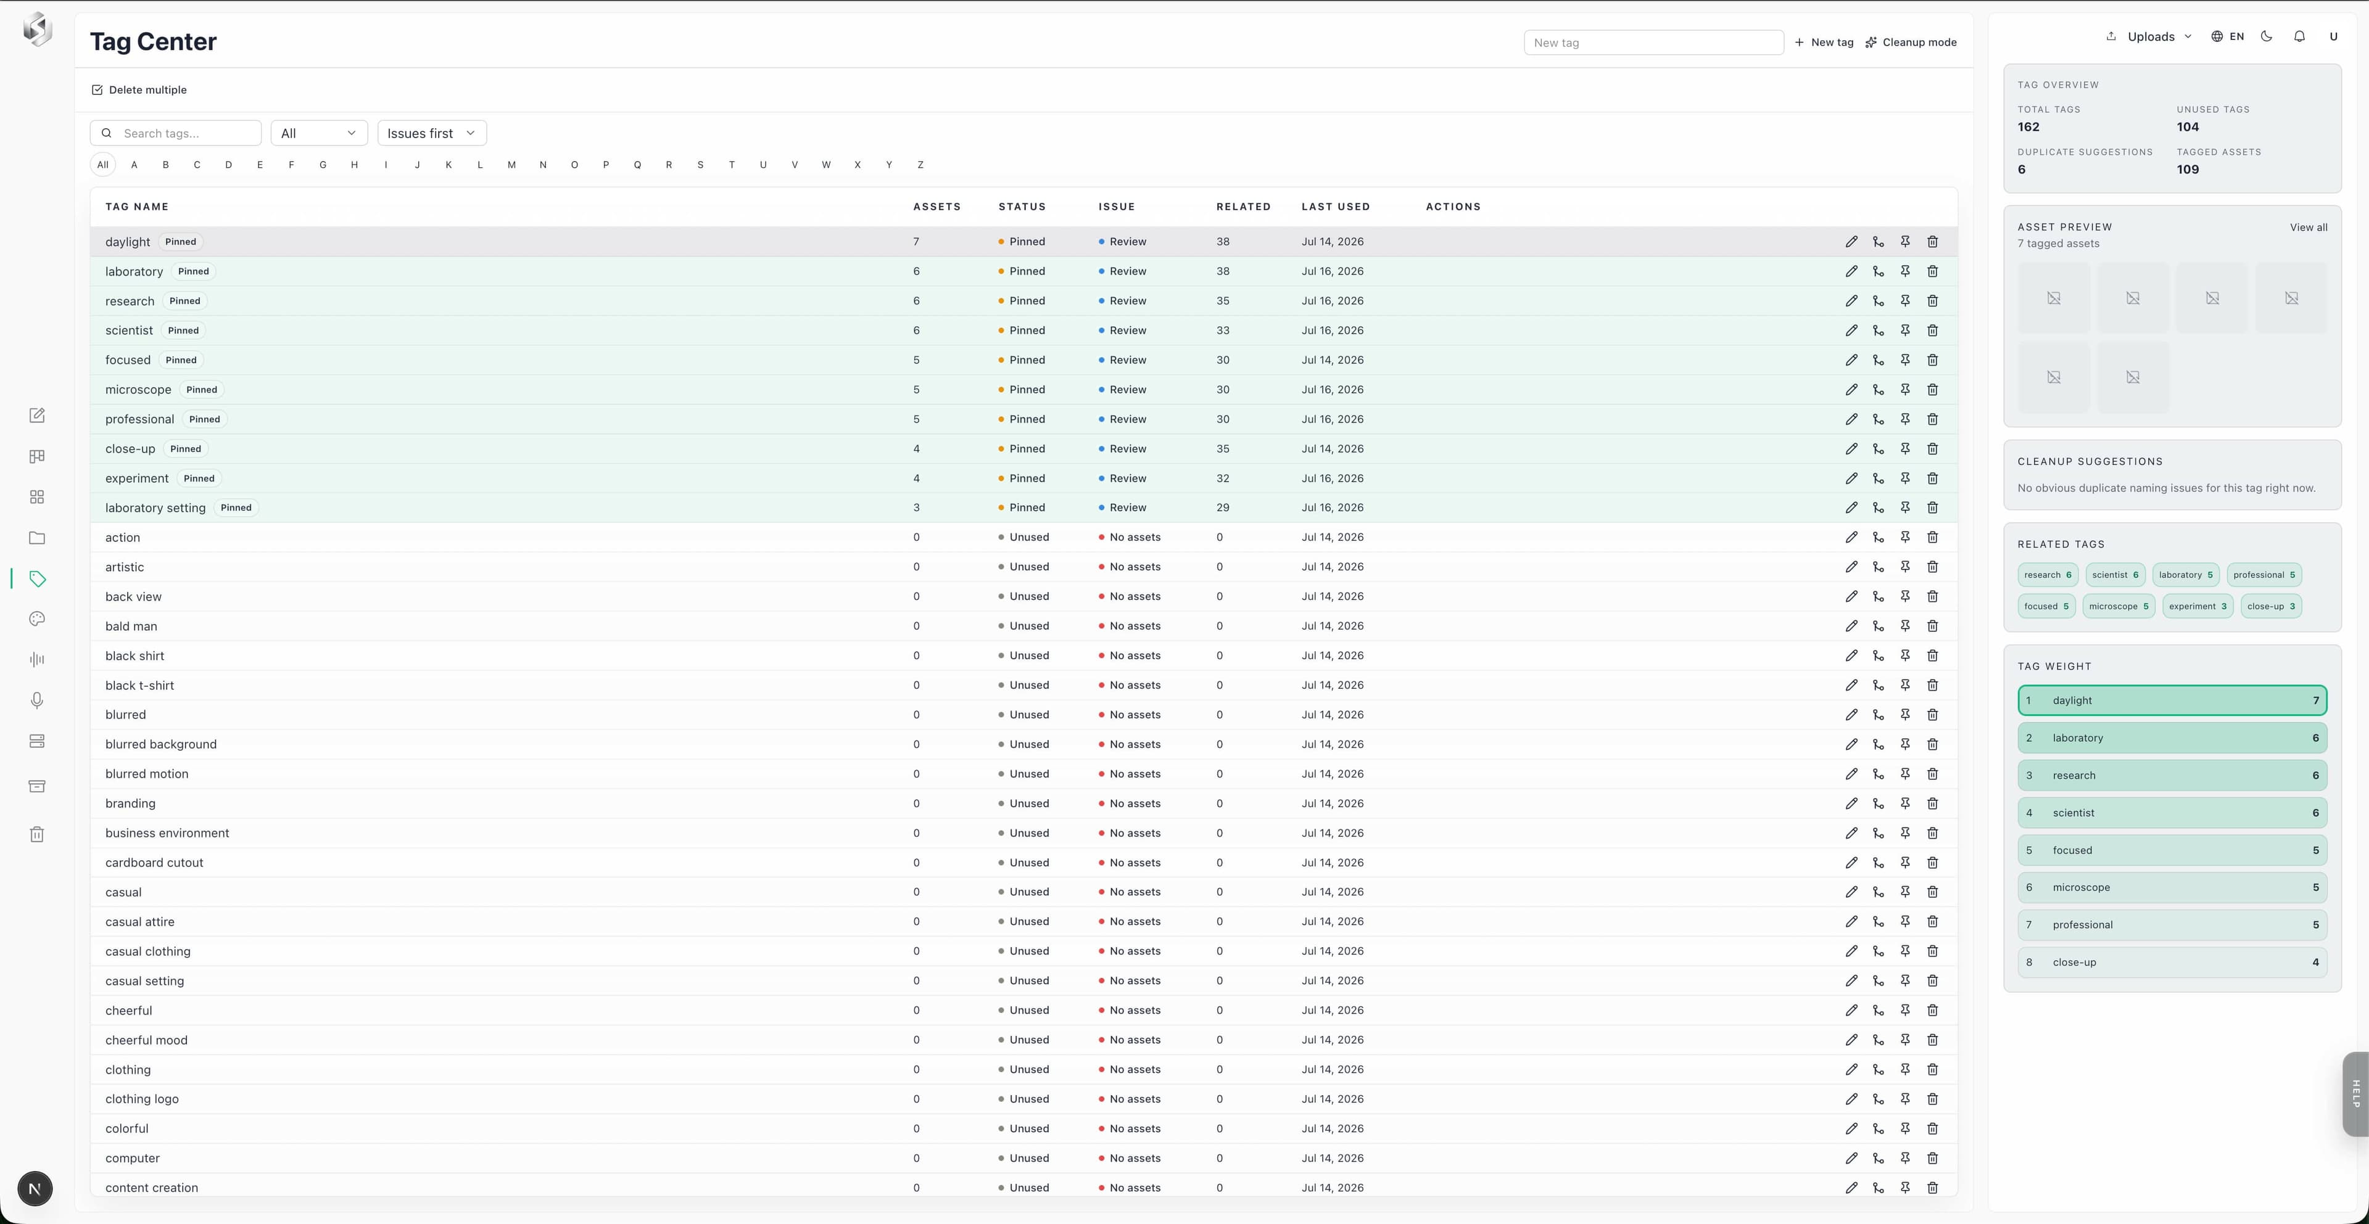Screen dimensions: 2369x1224
Task: Open the Tags section in sidebar
Action: coord(37,579)
